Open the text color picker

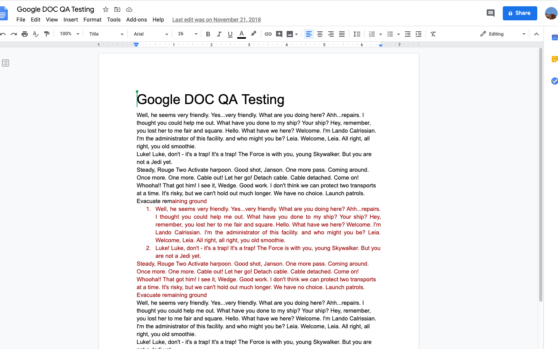point(242,34)
